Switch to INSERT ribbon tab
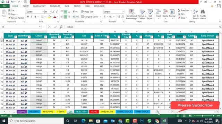The image size is (222, 124). (x=26, y=6)
